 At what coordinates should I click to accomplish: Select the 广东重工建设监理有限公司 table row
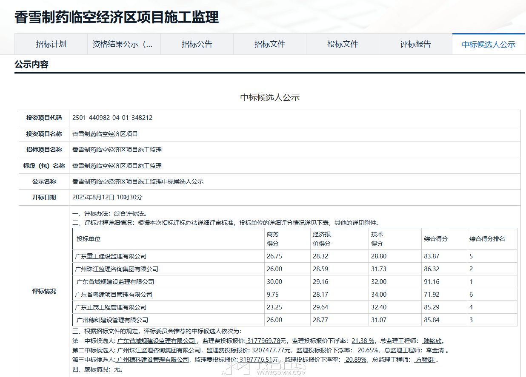tap(111, 256)
